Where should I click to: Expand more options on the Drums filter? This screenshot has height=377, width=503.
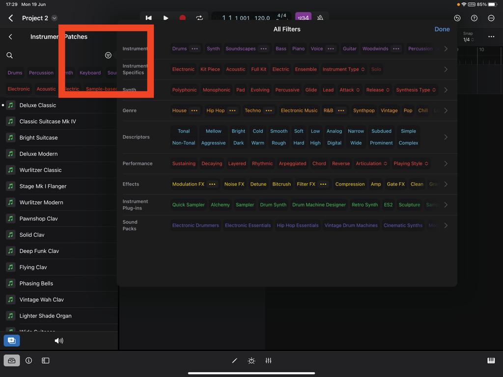tap(195, 49)
